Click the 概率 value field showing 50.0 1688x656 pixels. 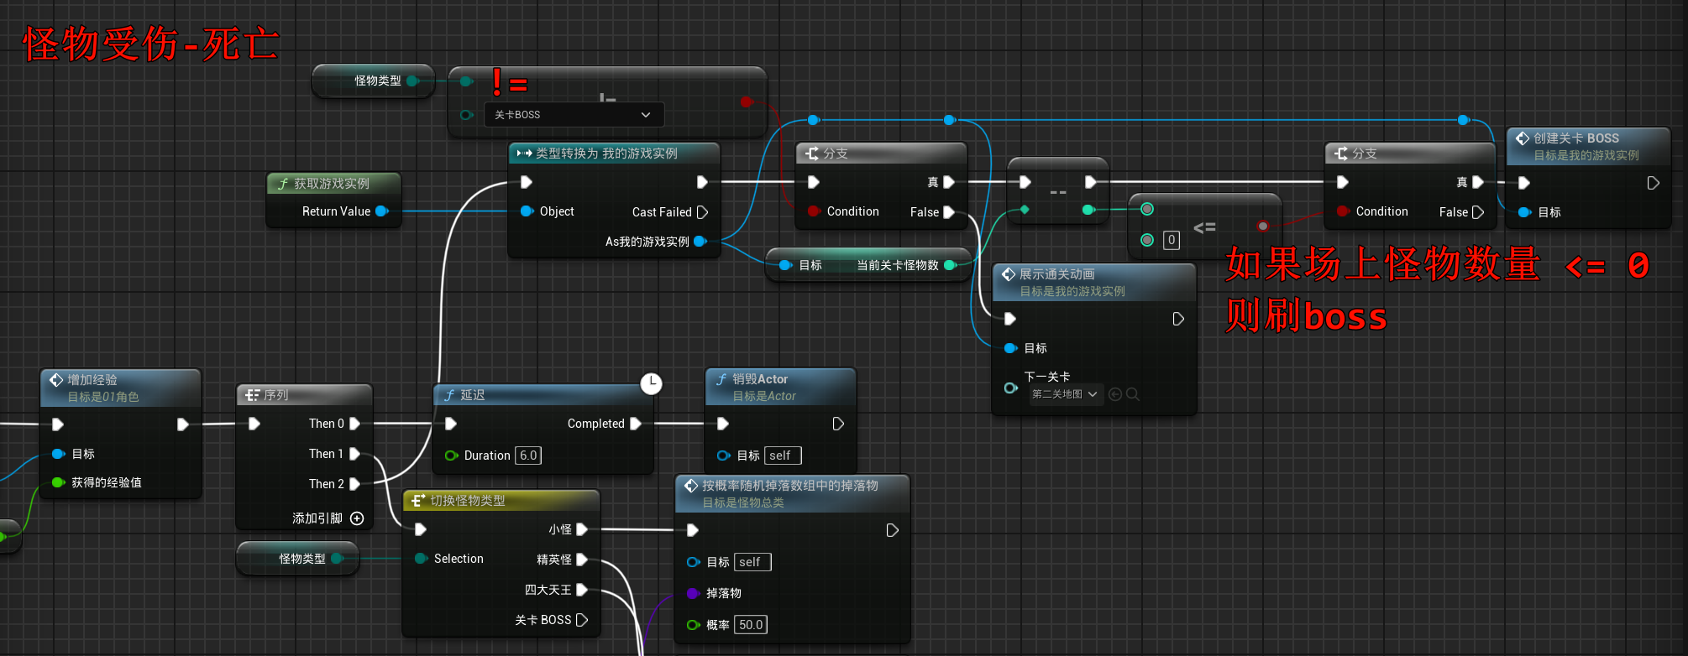click(x=751, y=625)
